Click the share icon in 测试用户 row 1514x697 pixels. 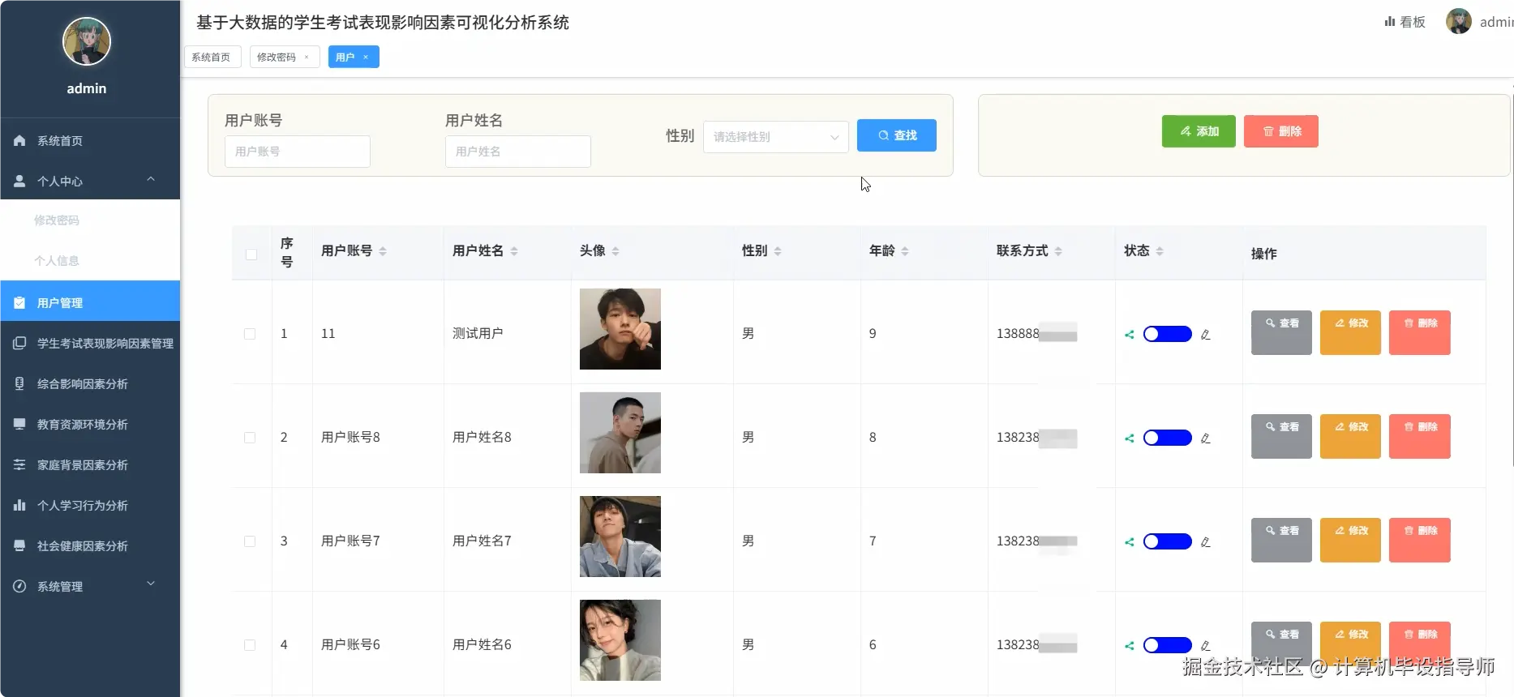pos(1129,334)
